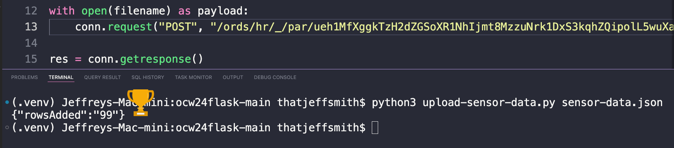Switch to the QUERY RESULT tab
Viewport: 674px width, 148px height.
click(x=102, y=77)
